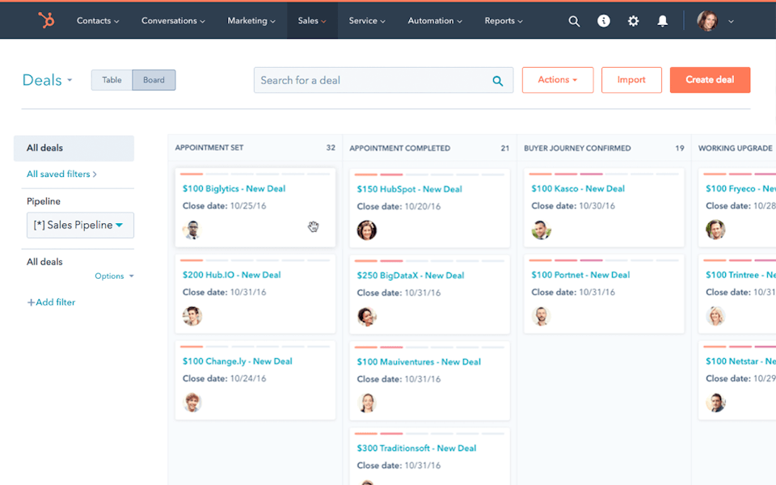The width and height of the screenshot is (776, 485).
Task: Open the info help icon
Action: point(603,21)
